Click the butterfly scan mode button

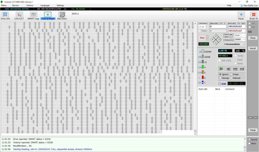pyautogui.click(x=242, y=69)
